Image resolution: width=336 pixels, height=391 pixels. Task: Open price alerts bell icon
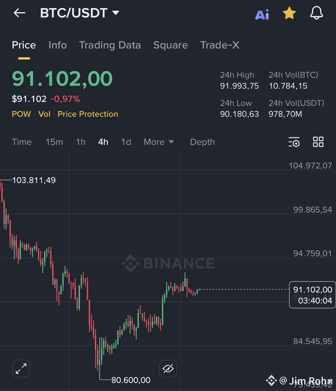(317, 13)
